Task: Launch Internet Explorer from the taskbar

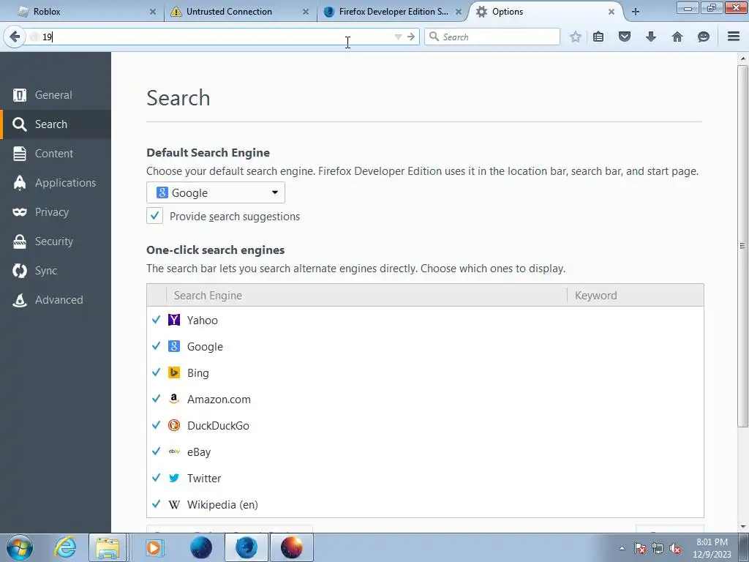Action: [65, 547]
